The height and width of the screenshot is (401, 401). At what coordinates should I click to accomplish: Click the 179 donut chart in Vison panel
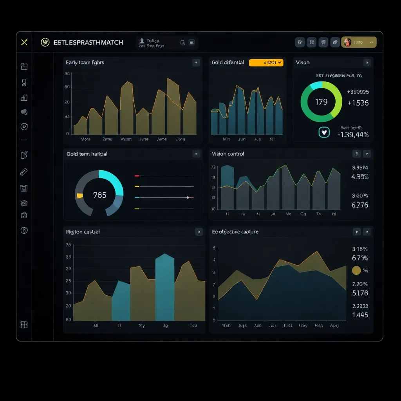coord(321,102)
